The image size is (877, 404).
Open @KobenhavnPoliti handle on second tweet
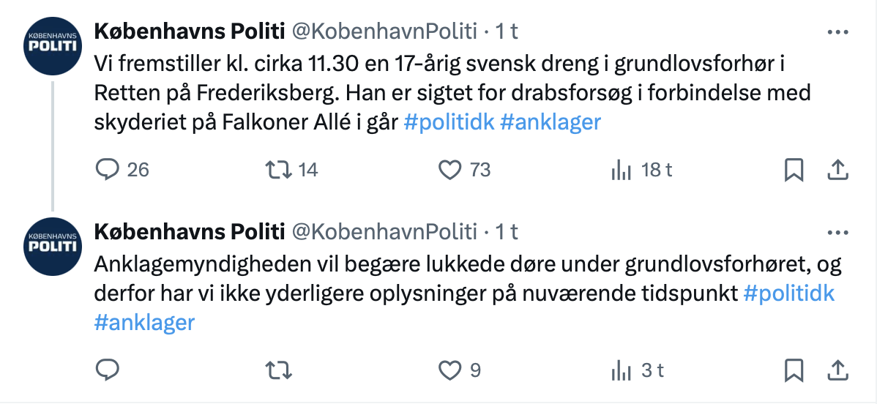[x=385, y=232]
